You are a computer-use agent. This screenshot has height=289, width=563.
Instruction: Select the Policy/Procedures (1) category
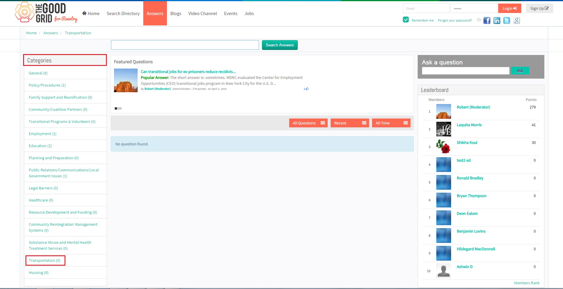pyautogui.click(x=47, y=85)
